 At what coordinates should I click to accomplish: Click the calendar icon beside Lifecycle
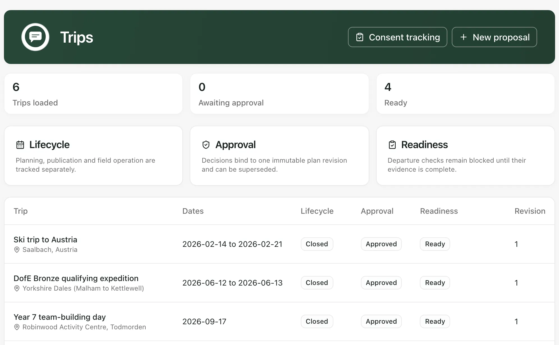click(x=20, y=145)
